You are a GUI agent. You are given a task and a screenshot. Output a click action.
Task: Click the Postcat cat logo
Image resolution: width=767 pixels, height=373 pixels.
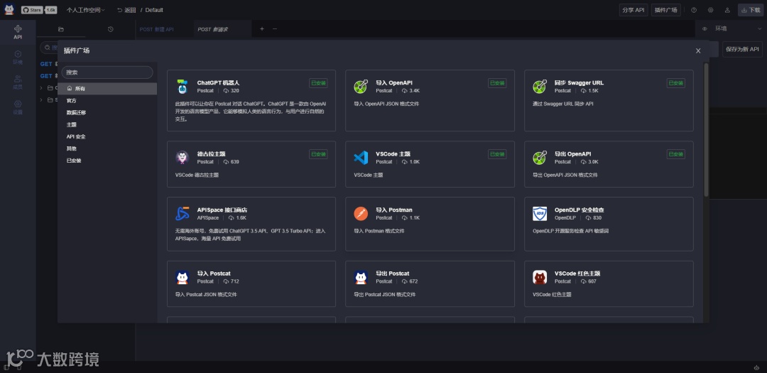9,9
